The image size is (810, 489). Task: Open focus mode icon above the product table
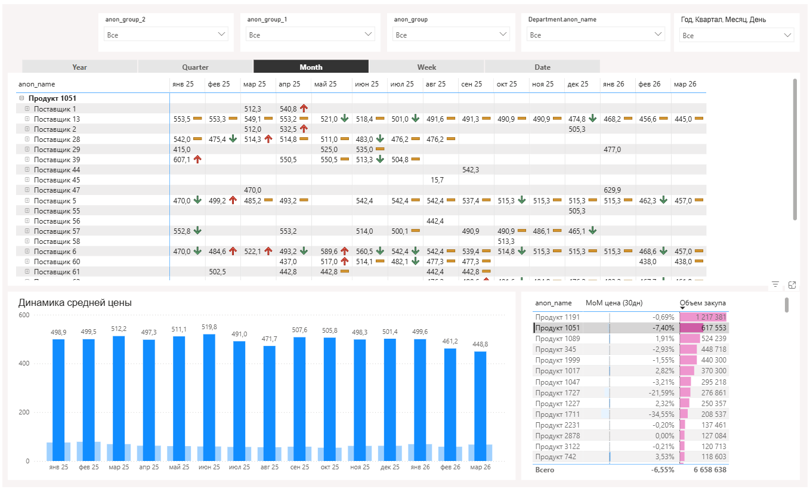[x=792, y=285]
